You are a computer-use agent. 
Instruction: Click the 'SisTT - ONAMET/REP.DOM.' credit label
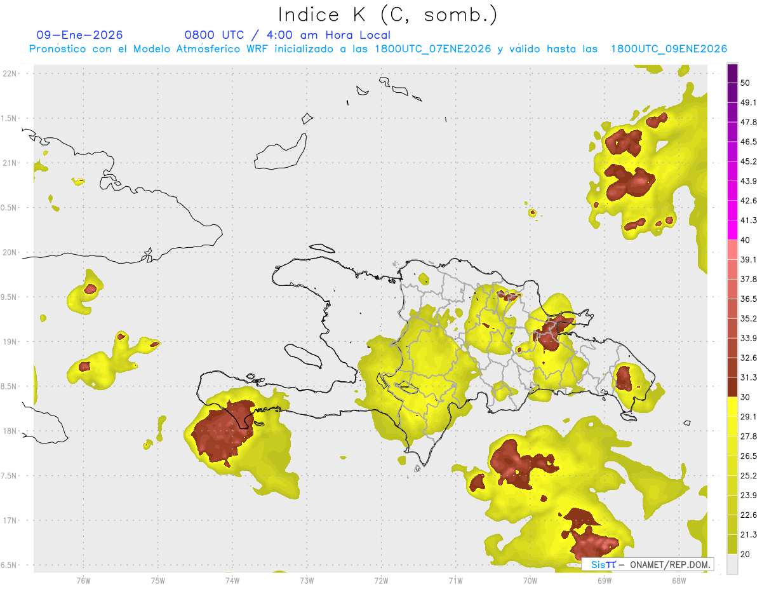point(648,564)
